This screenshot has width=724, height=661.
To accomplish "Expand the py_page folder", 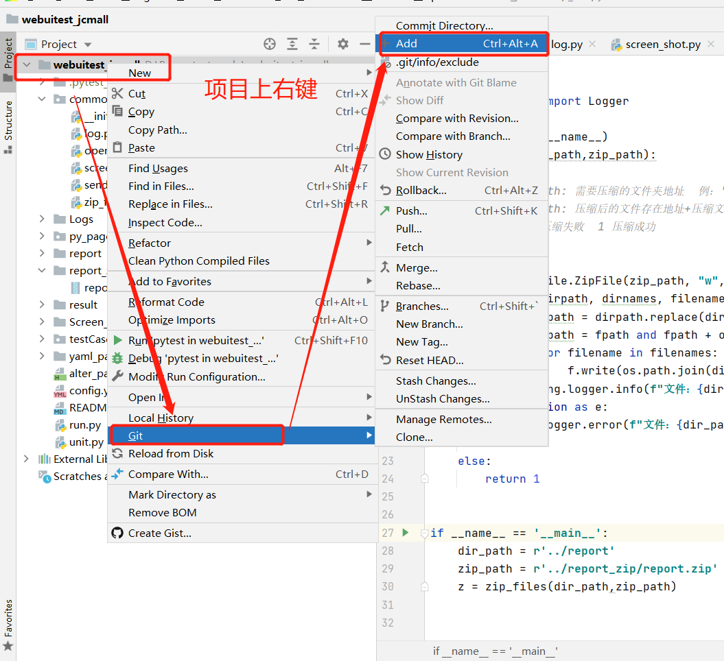I will [x=42, y=236].
